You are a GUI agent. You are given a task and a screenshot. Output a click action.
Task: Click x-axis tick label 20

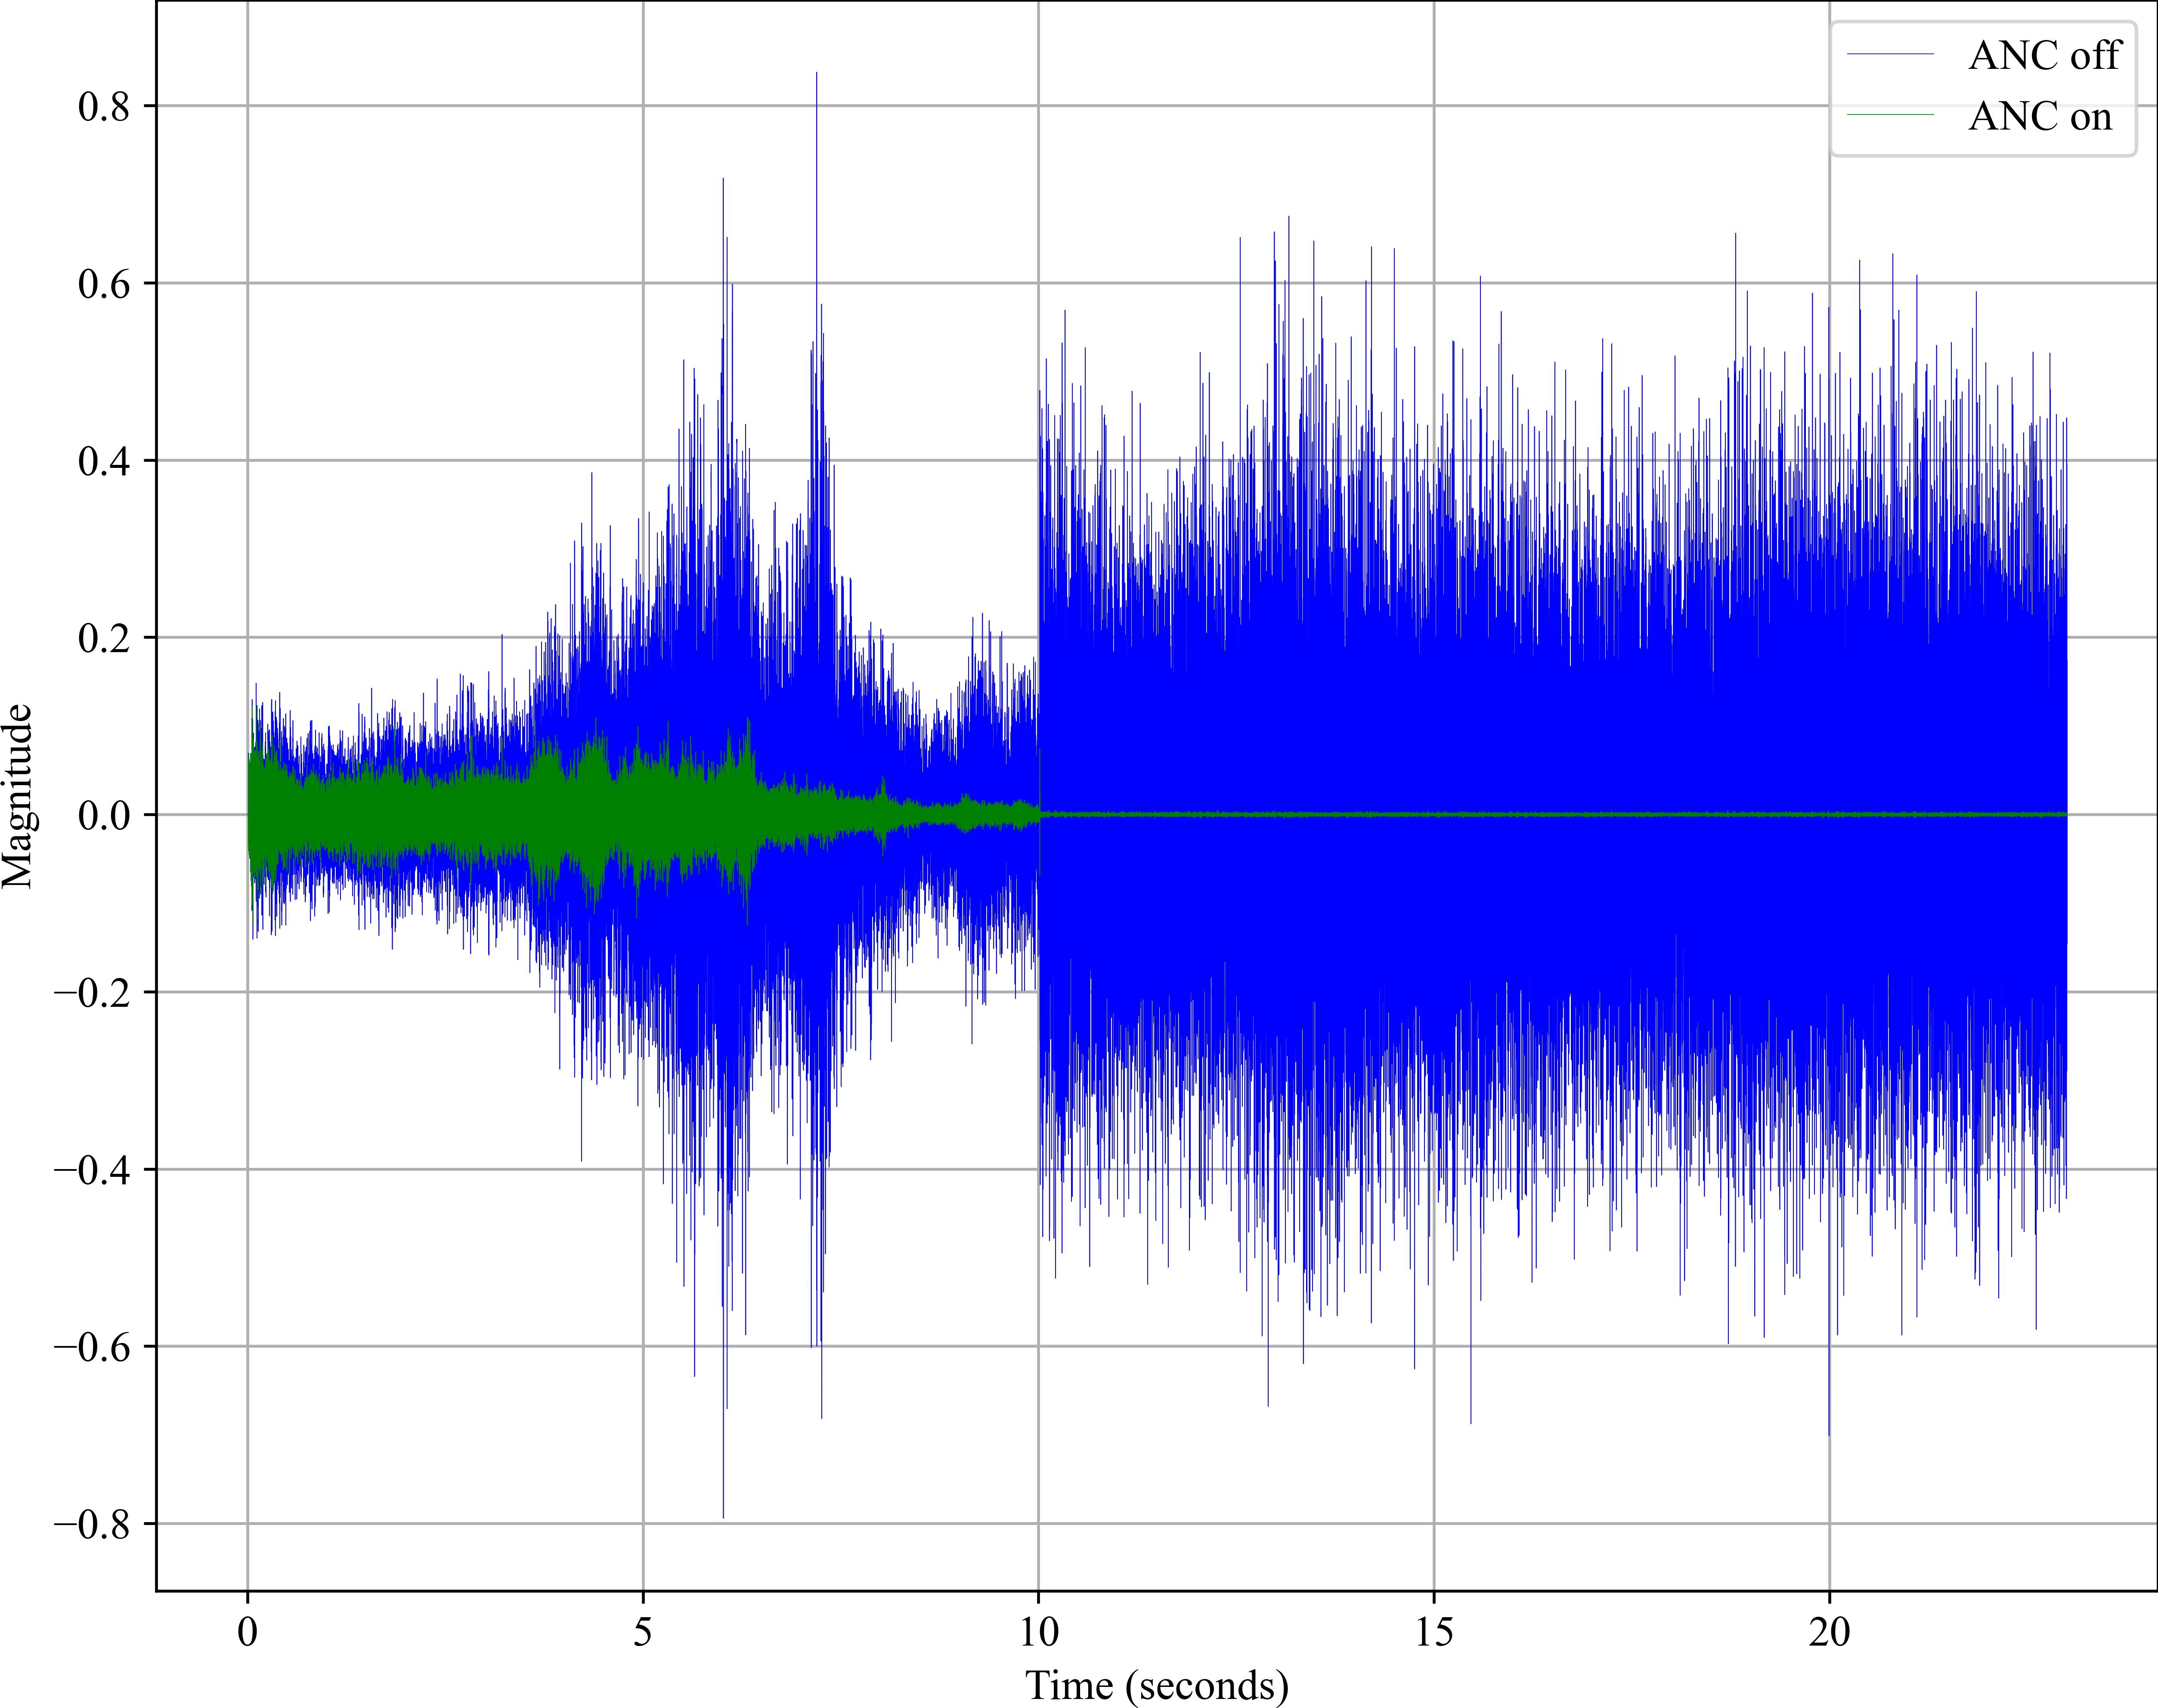1829,1632
